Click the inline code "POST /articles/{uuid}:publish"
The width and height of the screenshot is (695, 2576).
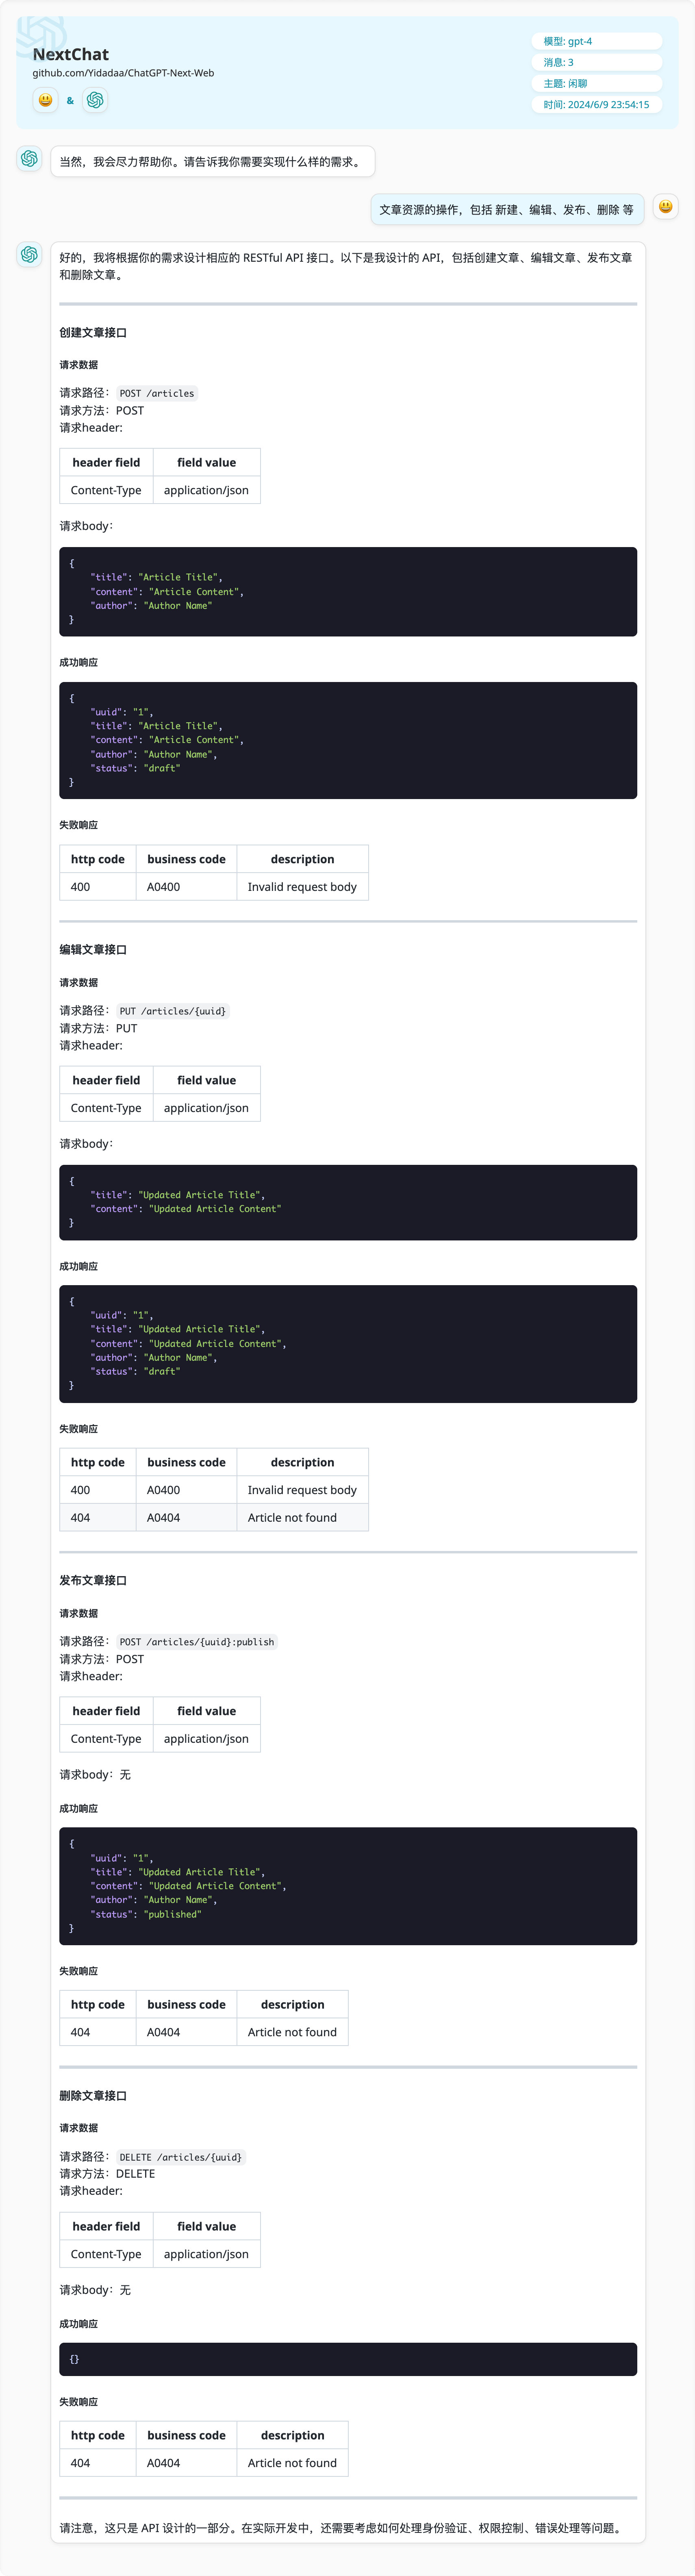pyautogui.click(x=197, y=1642)
